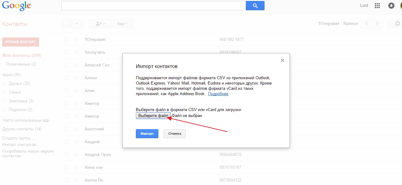Click the НОВЫЙ КОНТАКТ button
402x185 pixels.
point(21,42)
